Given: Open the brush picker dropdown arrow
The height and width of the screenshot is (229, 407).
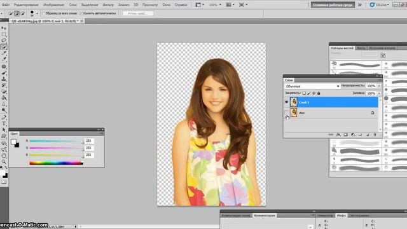Looking at the screenshot, I should (x=37, y=13).
